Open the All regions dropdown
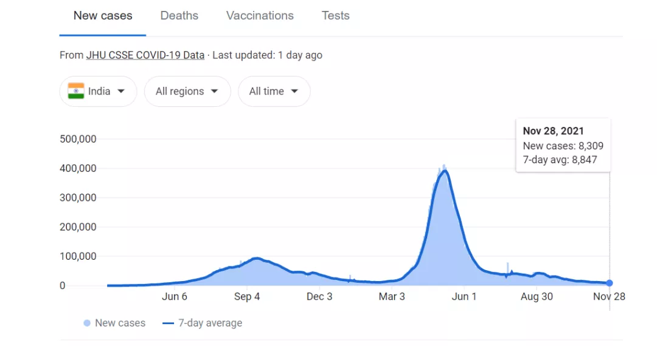 [x=187, y=91]
